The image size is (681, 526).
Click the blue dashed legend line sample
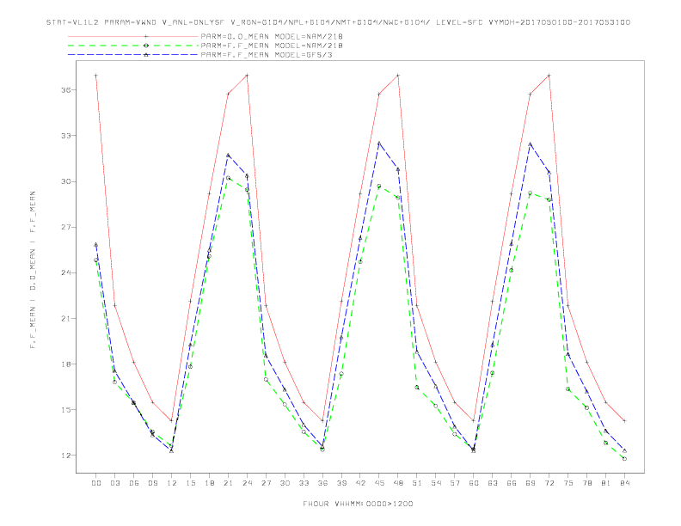click(x=133, y=55)
